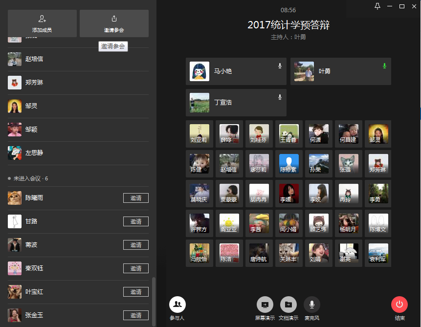Screen dimensions: 421x327
Task: Click 刘亚莉's avatar thumbnail in grid
Action: [199, 133]
